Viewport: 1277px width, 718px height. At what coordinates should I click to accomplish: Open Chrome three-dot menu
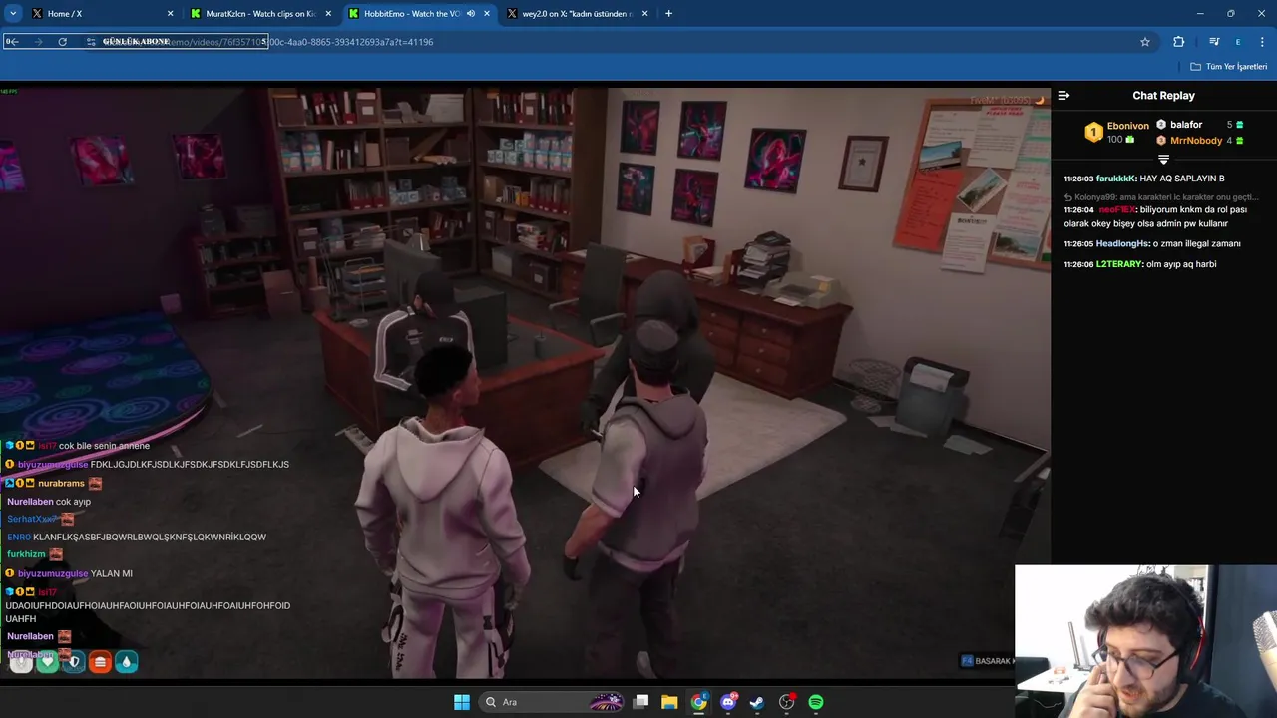(1263, 42)
